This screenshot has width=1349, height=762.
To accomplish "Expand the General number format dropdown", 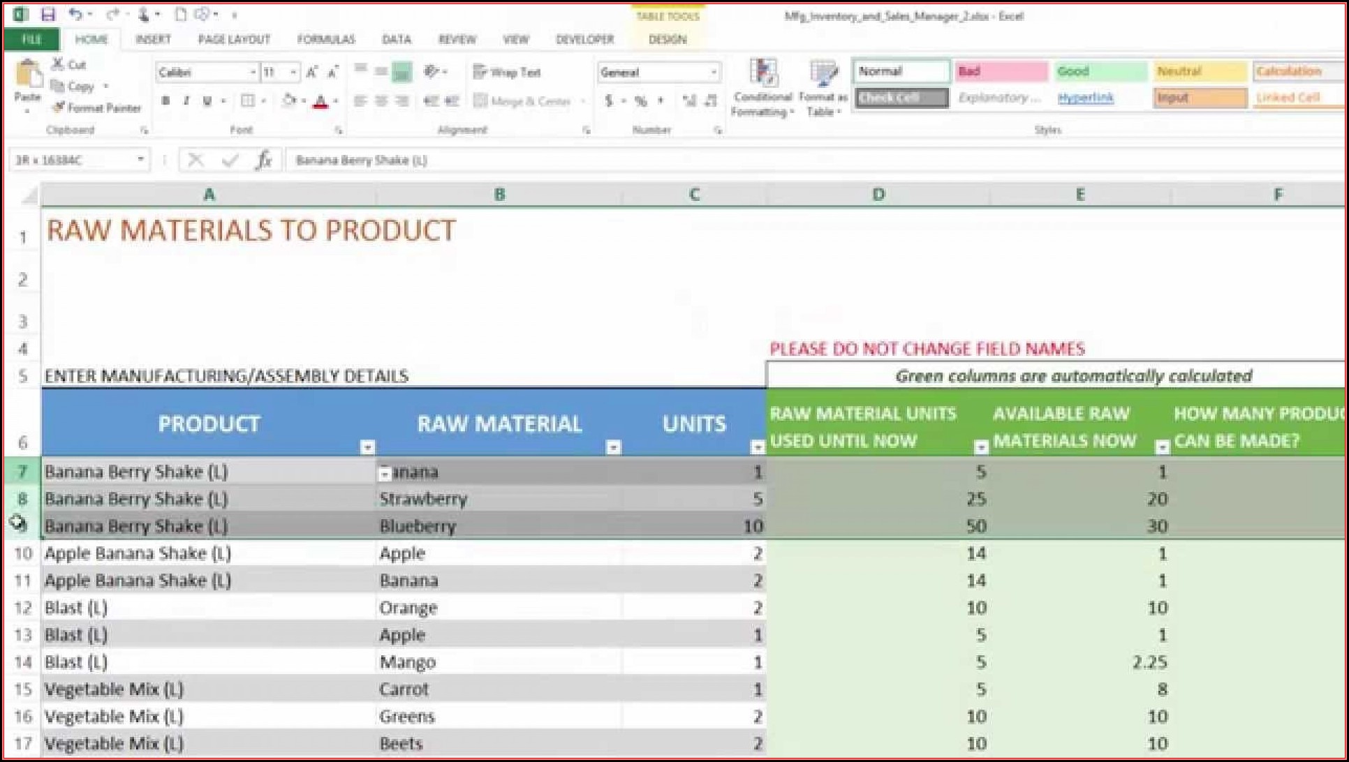I will point(713,72).
